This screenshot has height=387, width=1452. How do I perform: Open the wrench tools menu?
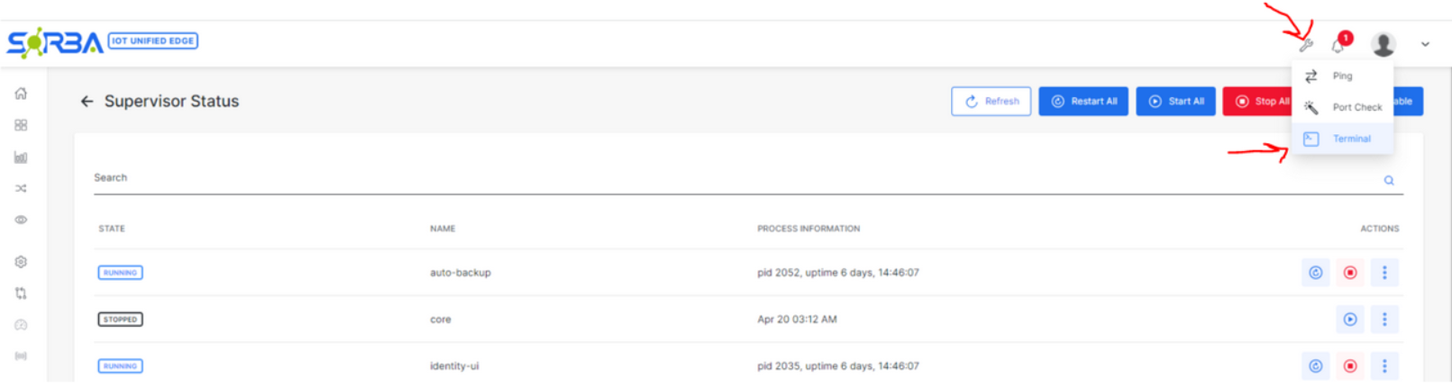(x=1306, y=45)
